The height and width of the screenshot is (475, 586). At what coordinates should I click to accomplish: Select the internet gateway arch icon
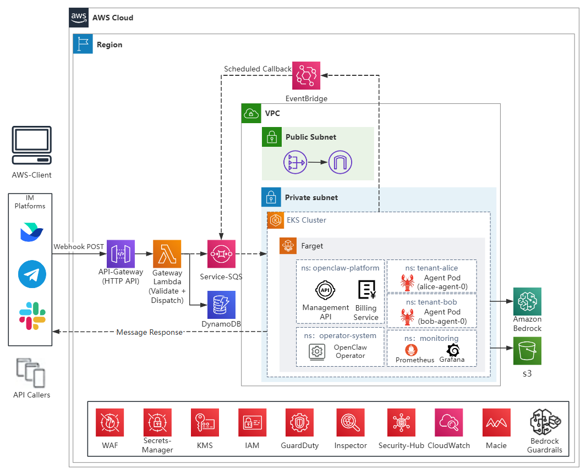(x=340, y=162)
